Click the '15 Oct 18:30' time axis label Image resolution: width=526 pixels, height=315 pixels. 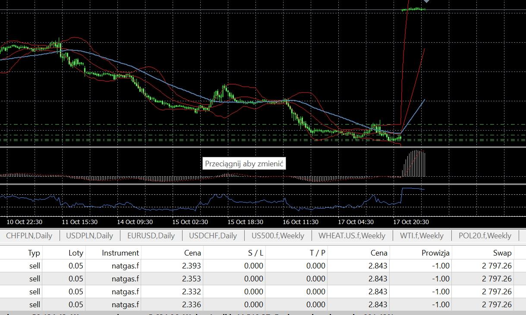point(246,222)
